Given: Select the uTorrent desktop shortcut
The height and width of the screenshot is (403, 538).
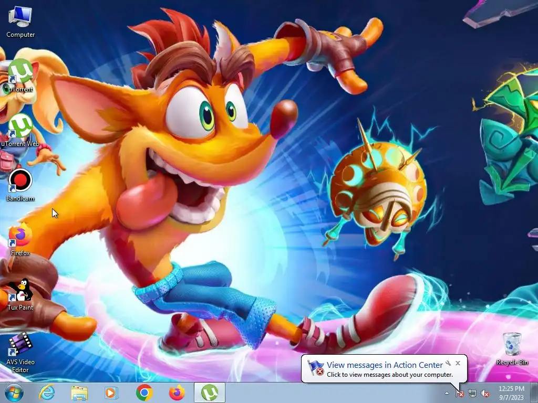Looking at the screenshot, I should click(x=20, y=76).
